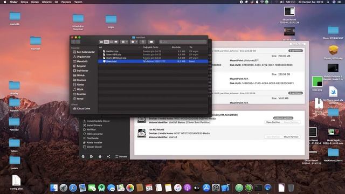Open the Yardım menu
This screenshot has width=345, height=194.
click(78, 2)
